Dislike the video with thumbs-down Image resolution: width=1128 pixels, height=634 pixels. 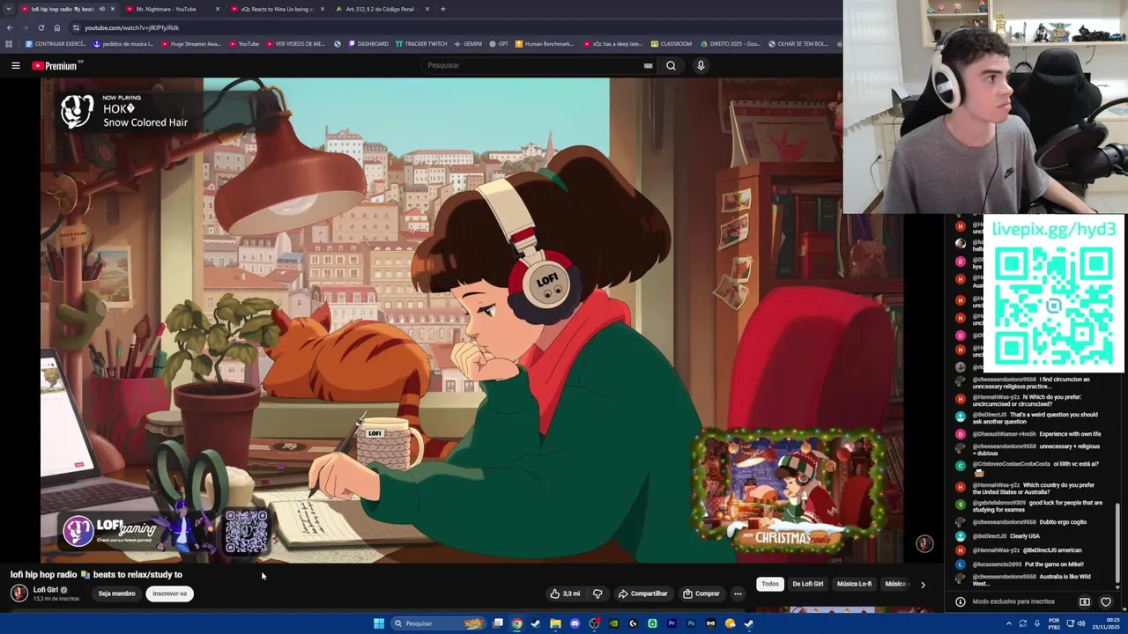coord(597,593)
